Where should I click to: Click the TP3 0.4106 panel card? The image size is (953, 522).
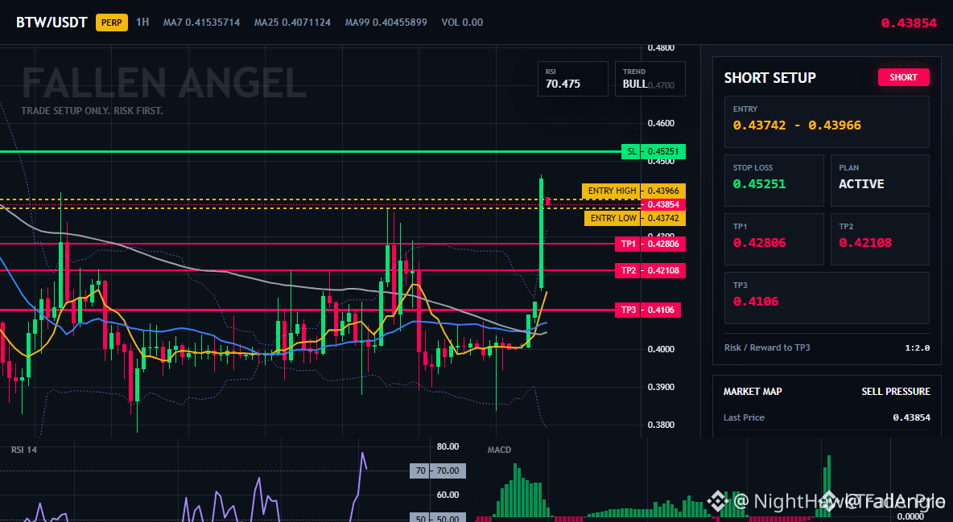pos(827,298)
